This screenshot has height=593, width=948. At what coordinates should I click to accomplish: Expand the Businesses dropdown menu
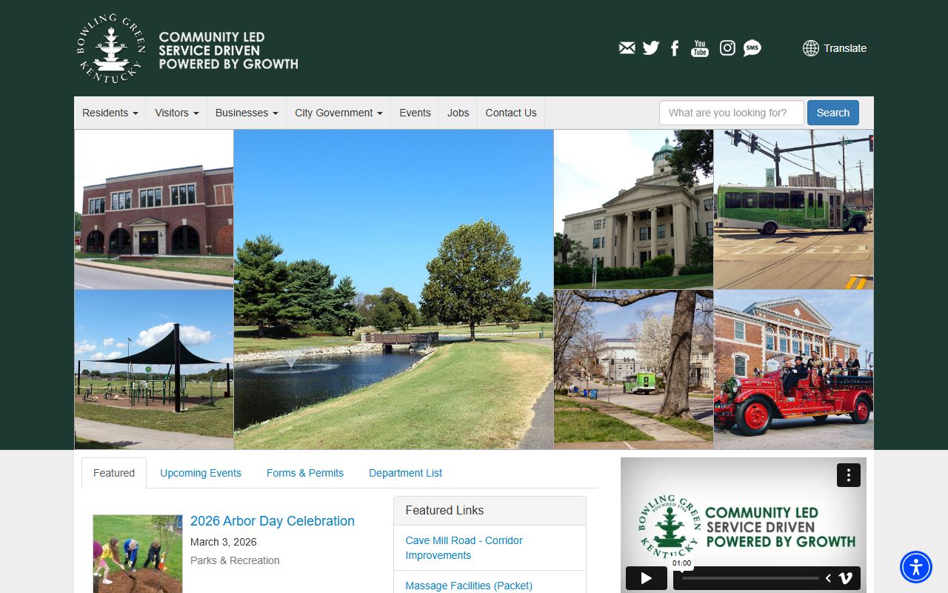tap(247, 113)
